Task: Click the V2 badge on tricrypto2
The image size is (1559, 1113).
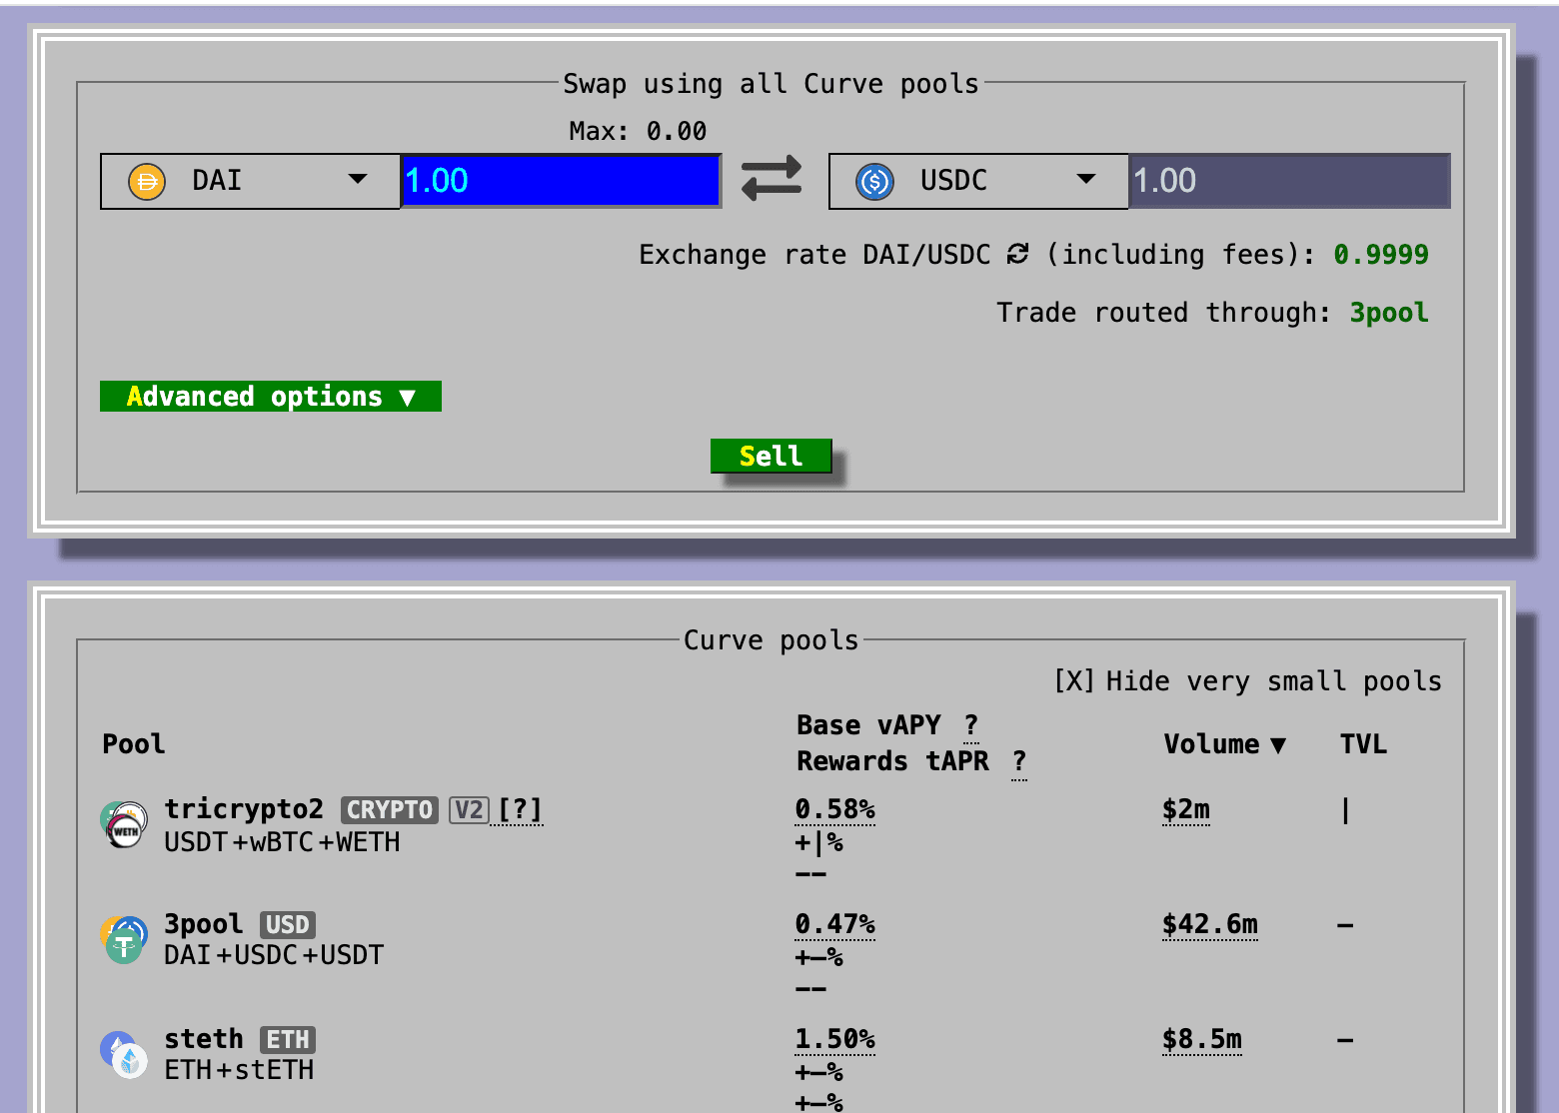Action: pyautogui.click(x=469, y=810)
